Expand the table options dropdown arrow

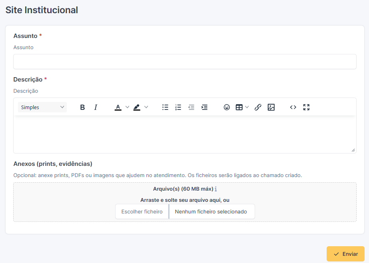(247, 107)
